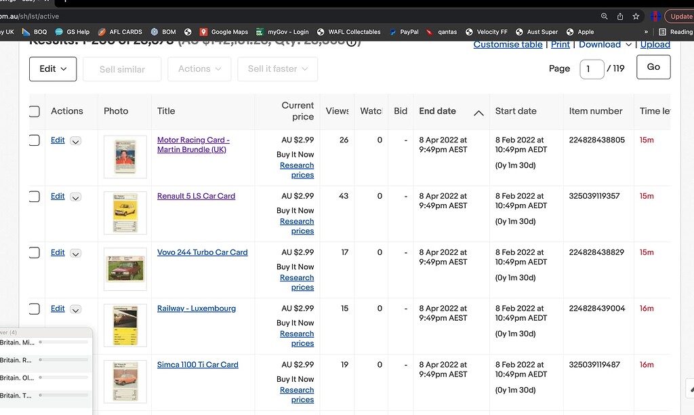Click the address bar URL
Screen dimensions: 694x415
30,16
